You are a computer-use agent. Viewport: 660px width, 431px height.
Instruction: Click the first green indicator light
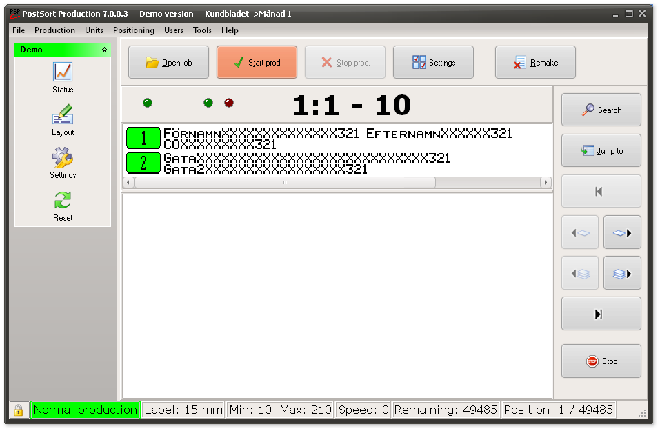tap(148, 103)
